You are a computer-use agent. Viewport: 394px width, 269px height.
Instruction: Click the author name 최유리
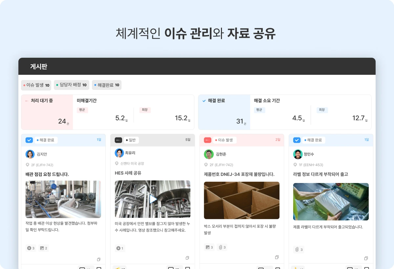(130, 153)
